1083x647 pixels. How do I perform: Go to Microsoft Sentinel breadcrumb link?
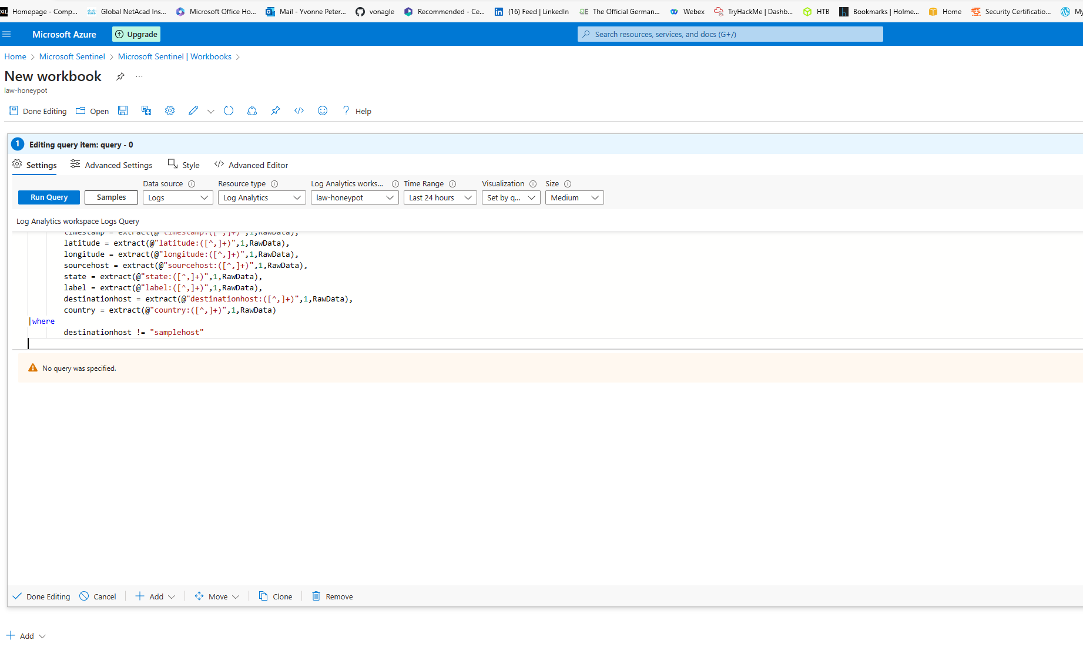[x=72, y=56]
